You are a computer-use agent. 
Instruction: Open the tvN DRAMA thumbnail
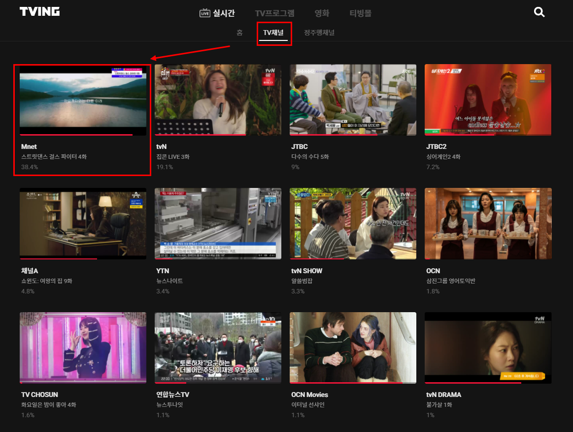(488, 348)
